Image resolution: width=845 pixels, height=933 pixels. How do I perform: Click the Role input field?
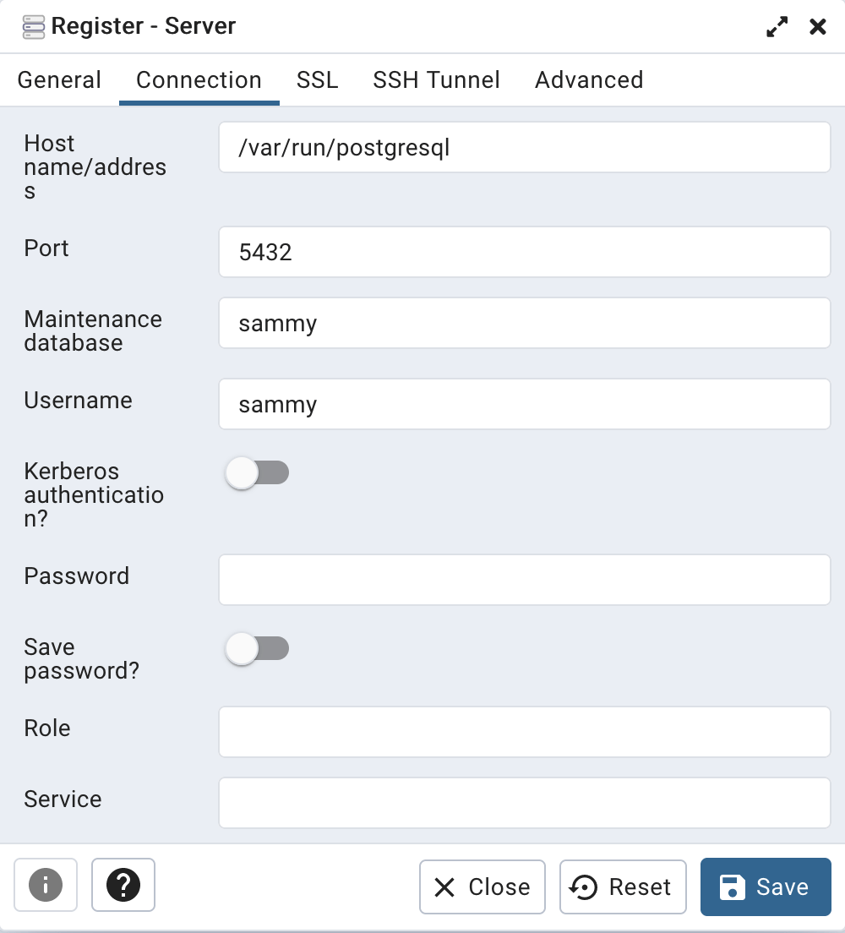point(524,732)
